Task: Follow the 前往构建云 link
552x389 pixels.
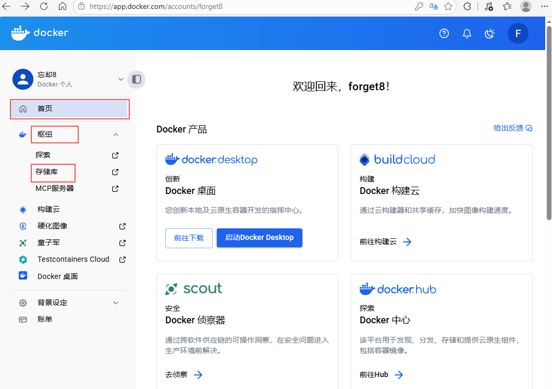Action: [x=386, y=242]
